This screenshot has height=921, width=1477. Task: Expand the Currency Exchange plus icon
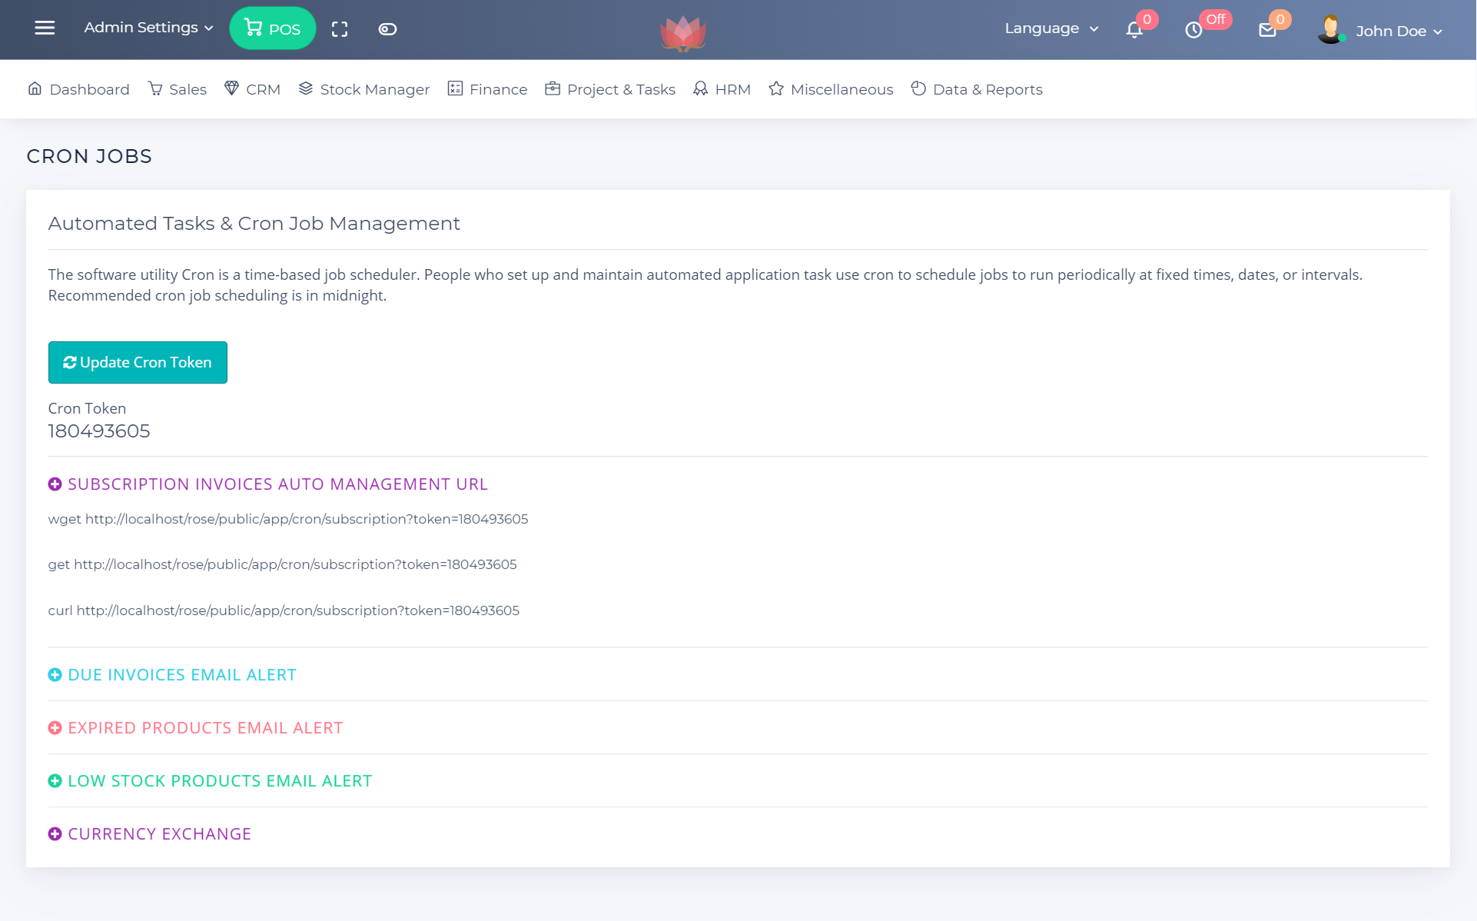pyautogui.click(x=55, y=834)
